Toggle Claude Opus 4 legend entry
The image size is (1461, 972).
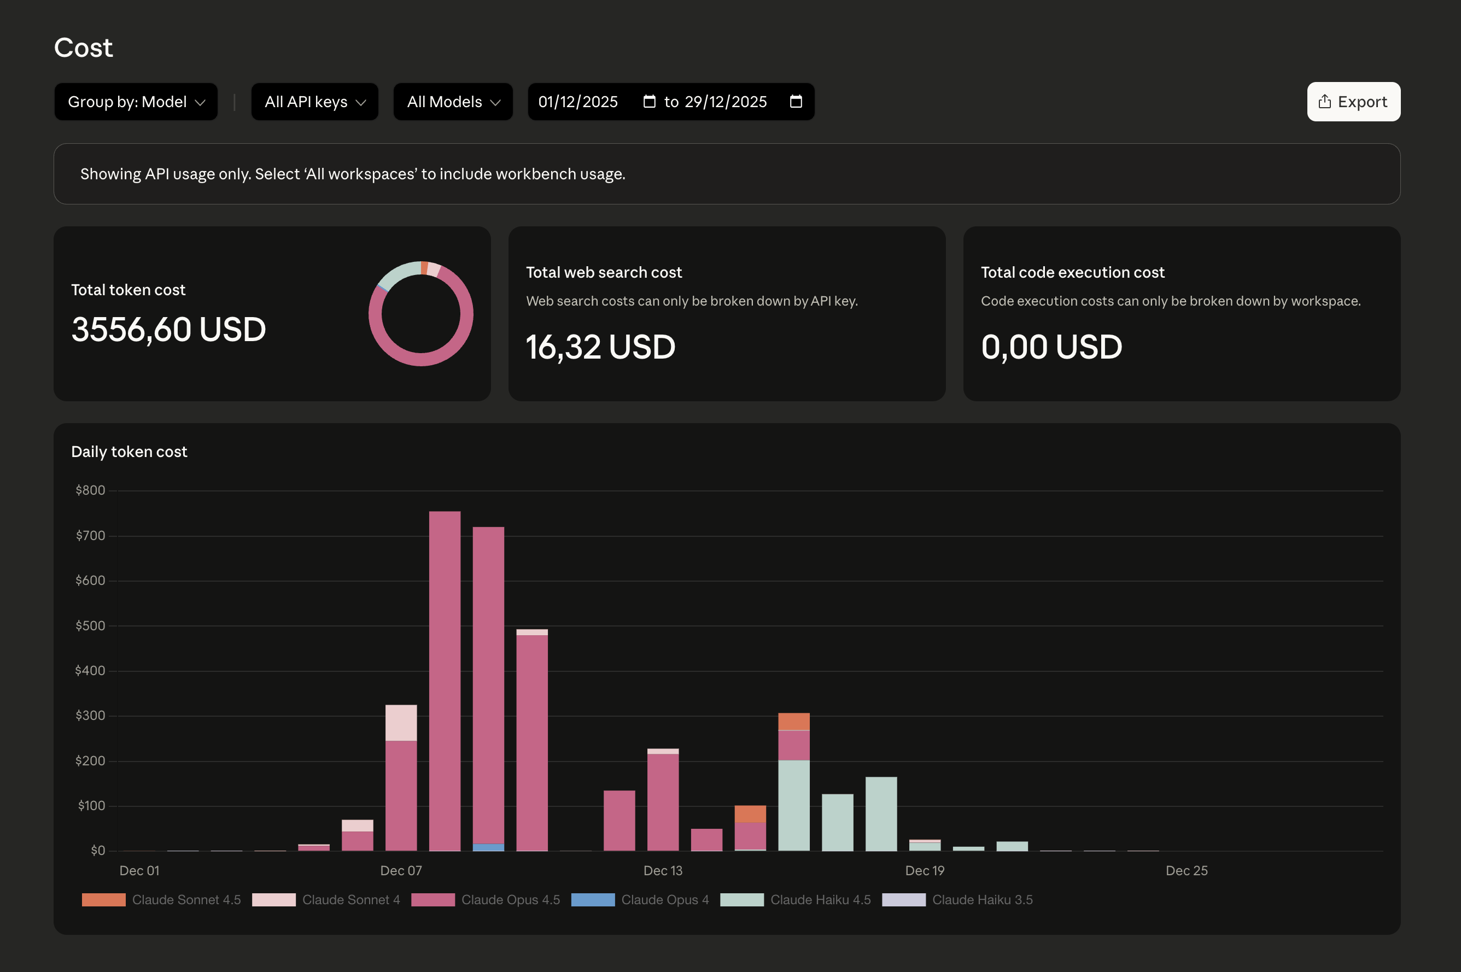[664, 899]
